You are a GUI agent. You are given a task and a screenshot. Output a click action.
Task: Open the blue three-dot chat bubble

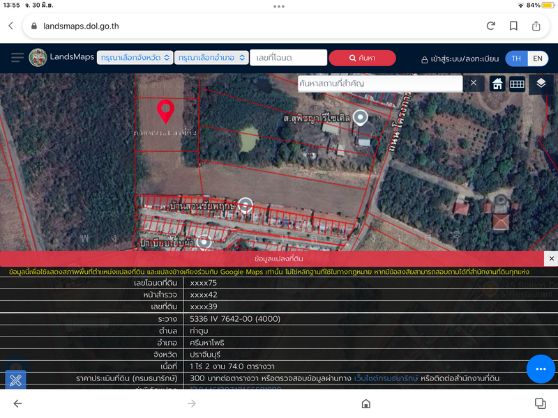[541, 369]
